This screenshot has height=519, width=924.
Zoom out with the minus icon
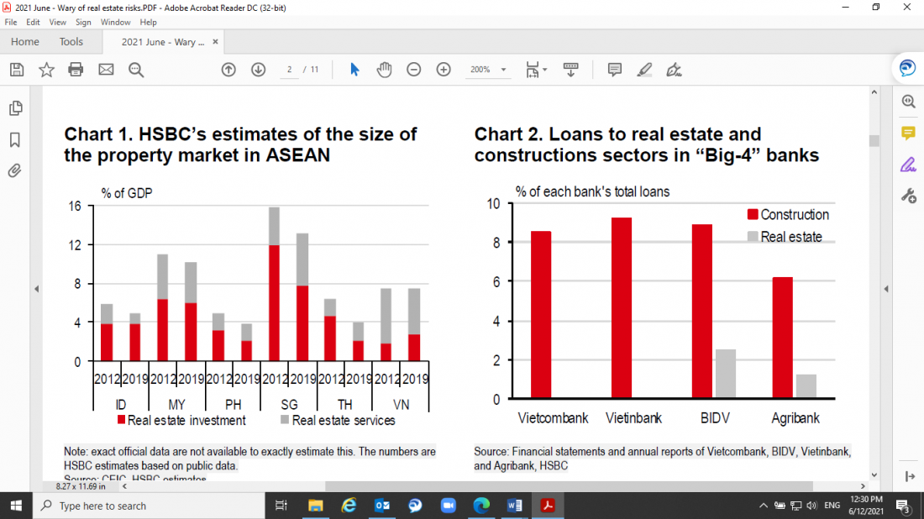pyautogui.click(x=413, y=70)
